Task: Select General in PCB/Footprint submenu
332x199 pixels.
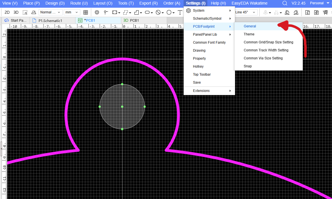Action: point(250,26)
